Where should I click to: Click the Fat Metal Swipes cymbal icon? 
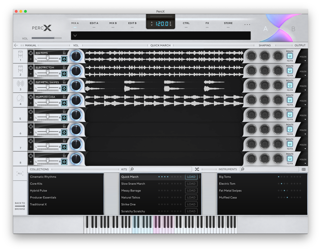[x=20, y=83]
